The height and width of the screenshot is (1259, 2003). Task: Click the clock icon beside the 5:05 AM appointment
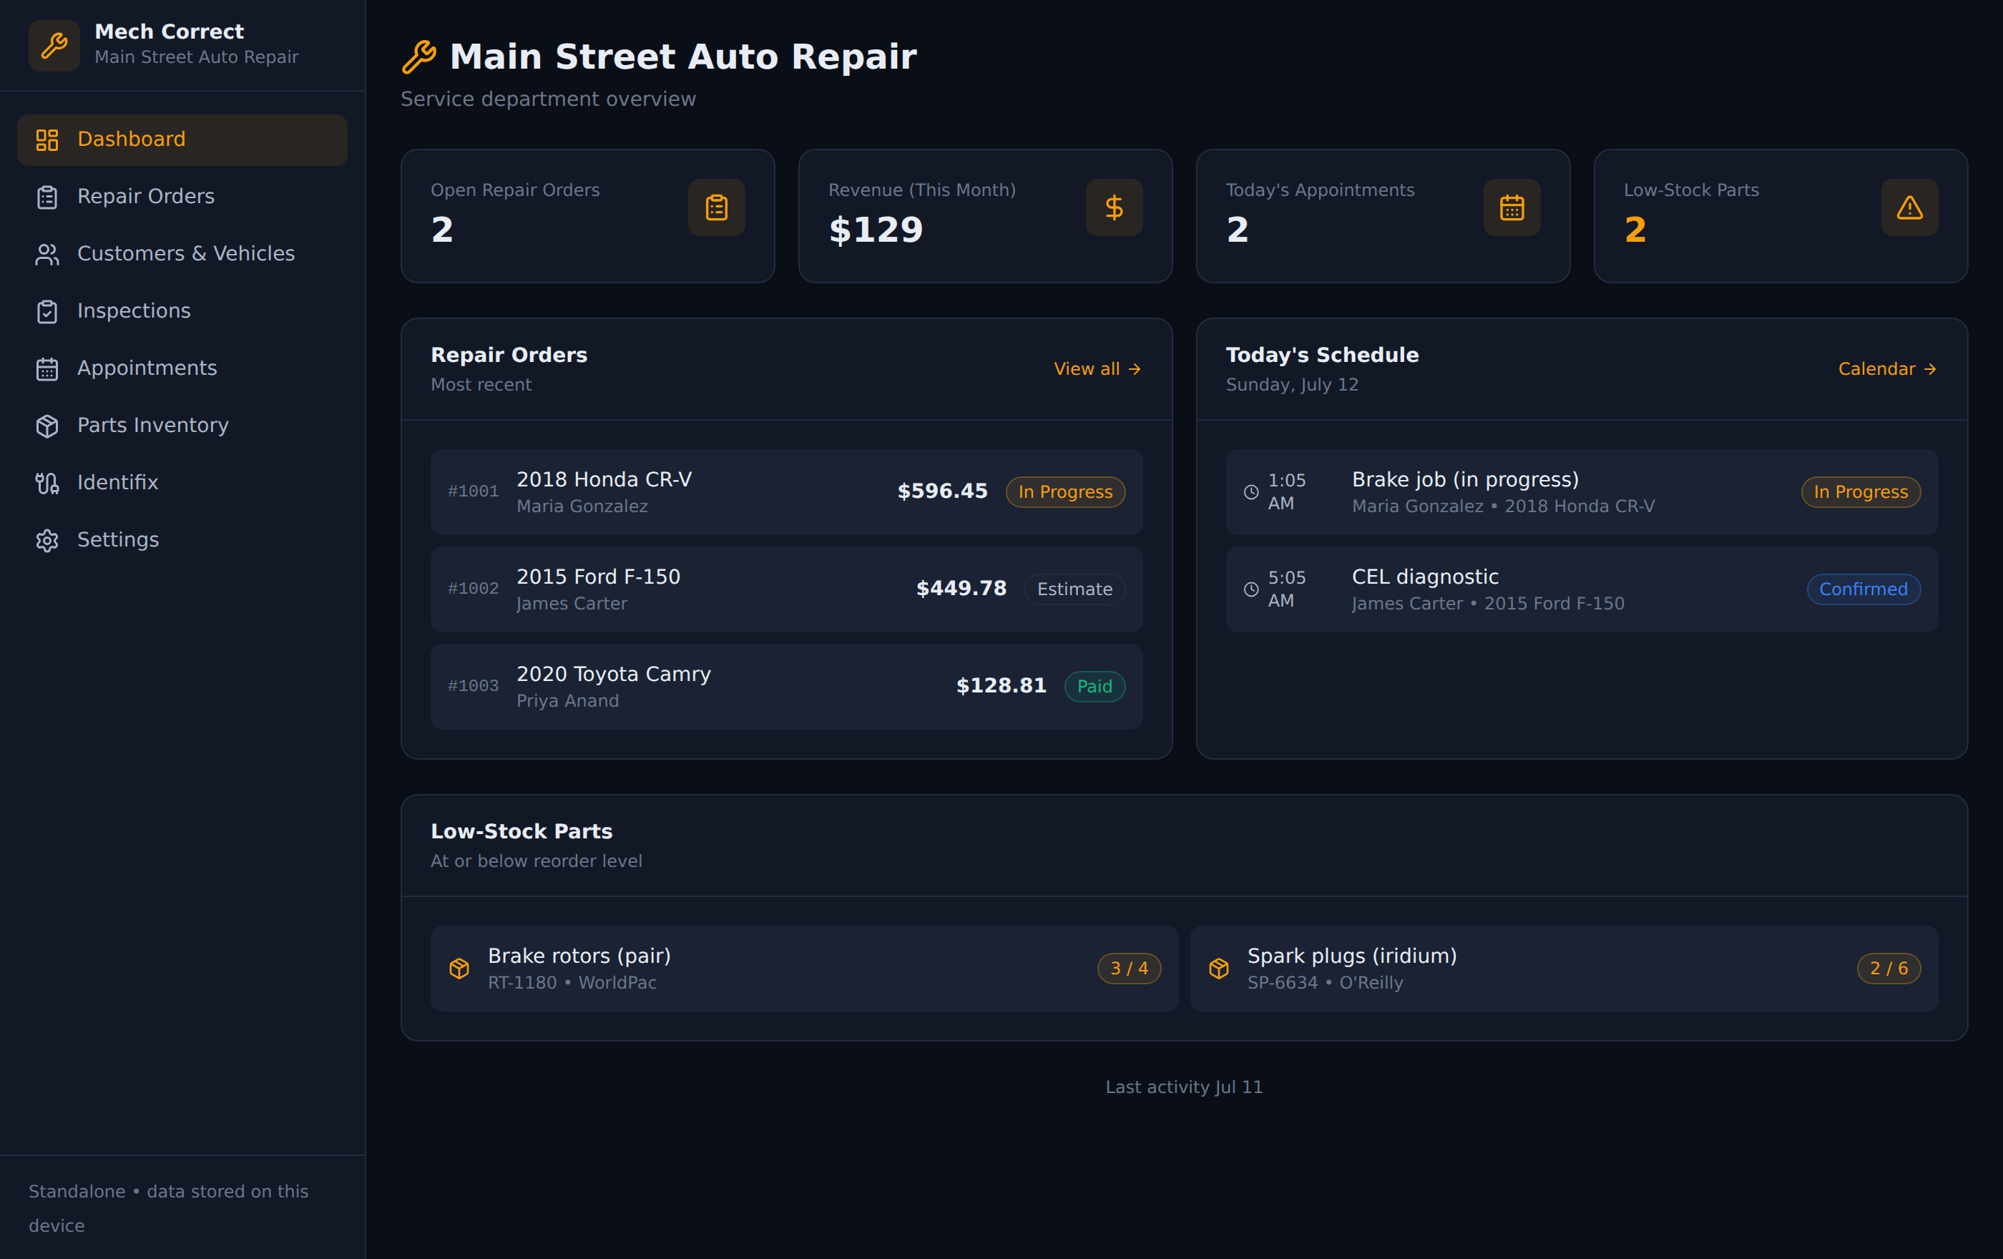[x=1251, y=589]
